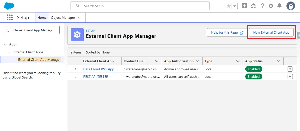Open the help question mark icon
Image resolution: width=300 pixels, height=131 pixels.
coord(263,6)
